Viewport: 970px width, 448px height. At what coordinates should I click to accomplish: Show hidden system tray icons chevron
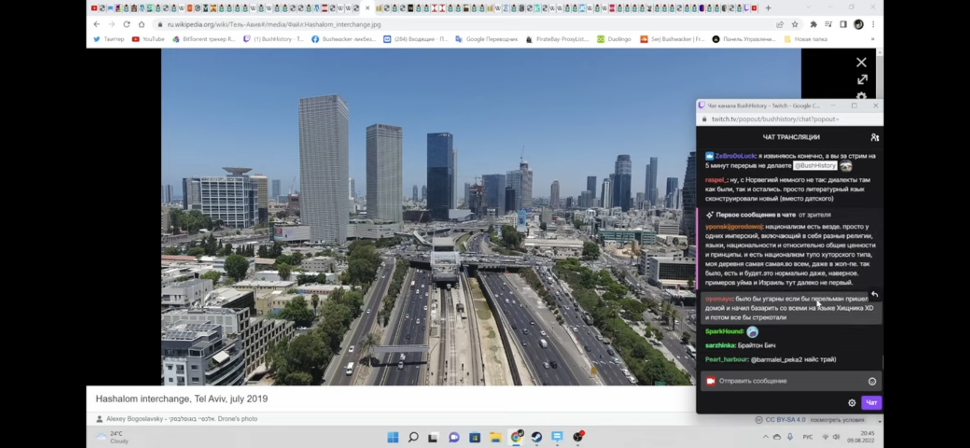click(765, 437)
